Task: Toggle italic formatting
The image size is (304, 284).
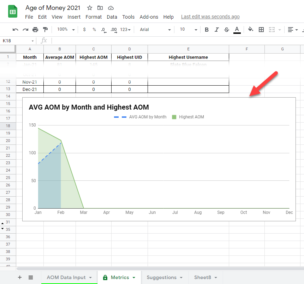Action: click(x=216, y=30)
